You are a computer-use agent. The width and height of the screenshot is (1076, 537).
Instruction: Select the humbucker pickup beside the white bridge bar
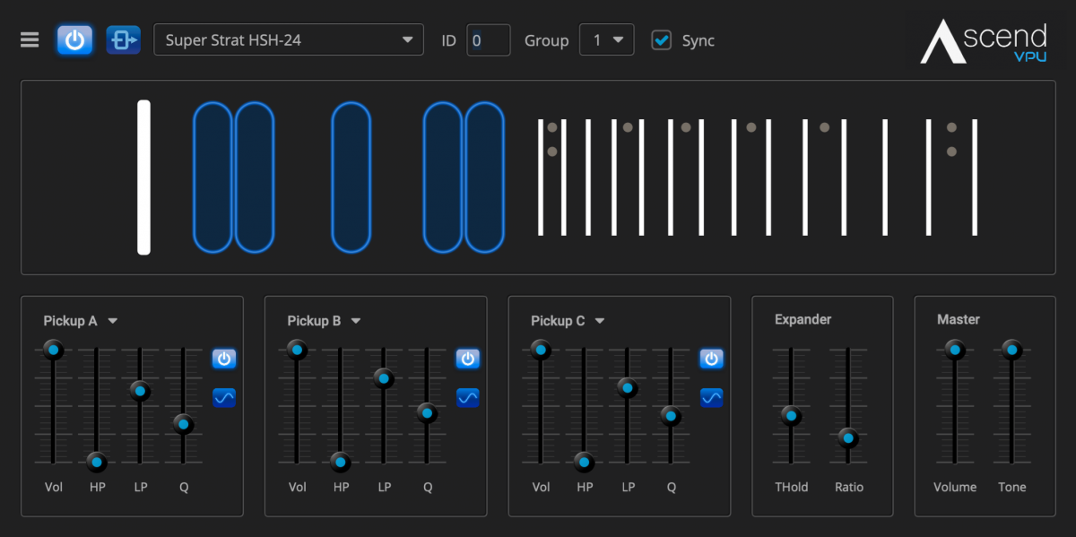click(x=234, y=178)
